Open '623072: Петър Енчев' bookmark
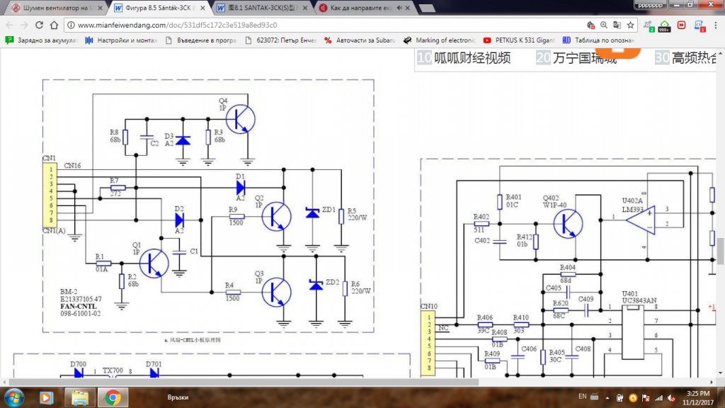 [x=280, y=40]
